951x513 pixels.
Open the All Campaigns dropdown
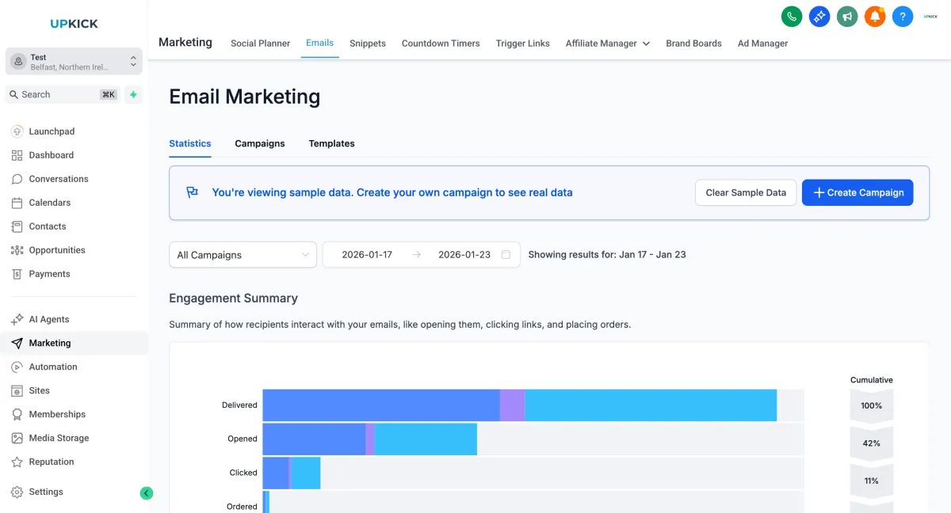[243, 255]
